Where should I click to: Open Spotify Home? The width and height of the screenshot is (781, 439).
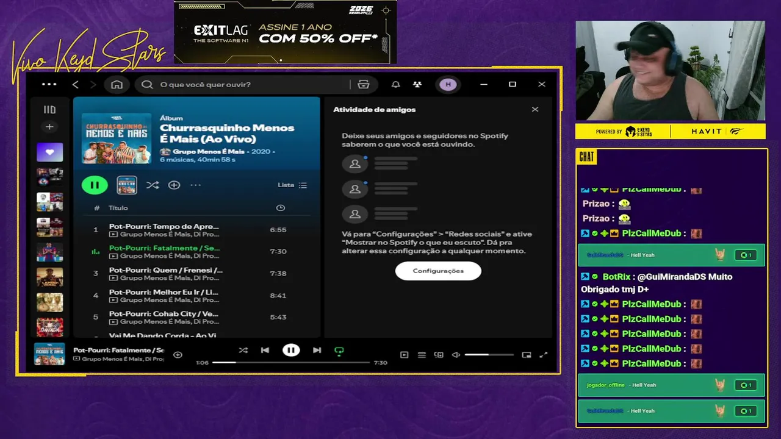(x=117, y=84)
